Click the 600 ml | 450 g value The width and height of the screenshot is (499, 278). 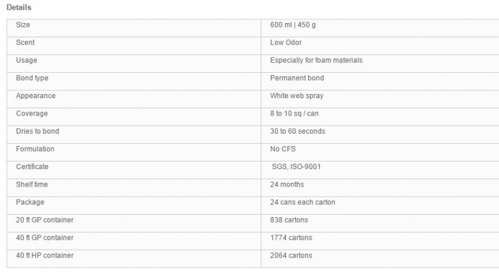(293, 25)
